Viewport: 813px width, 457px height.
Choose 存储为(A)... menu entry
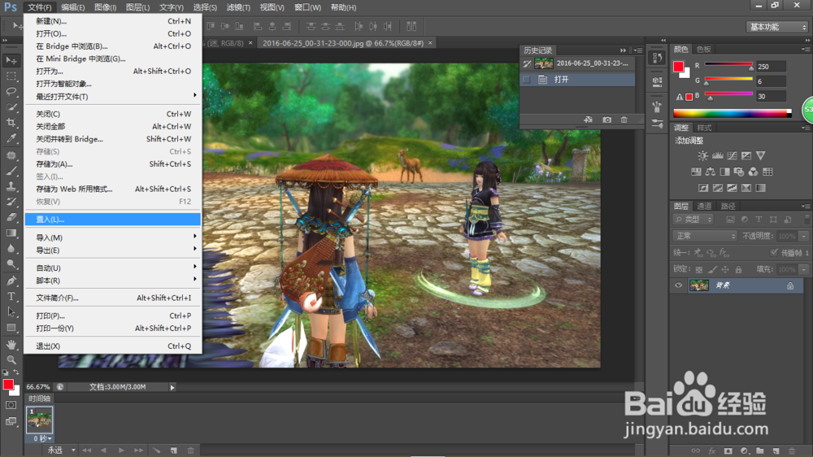coord(112,164)
